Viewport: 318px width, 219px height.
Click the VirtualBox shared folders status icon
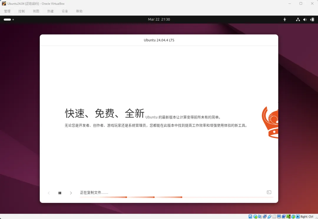click(x=274, y=217)
